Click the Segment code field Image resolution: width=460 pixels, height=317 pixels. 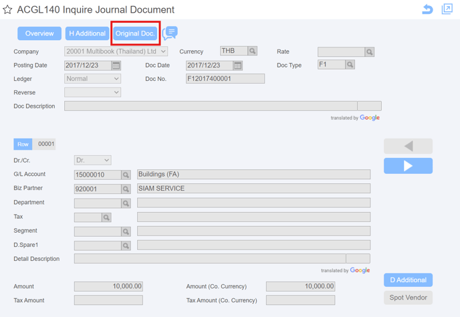point(98,231)
